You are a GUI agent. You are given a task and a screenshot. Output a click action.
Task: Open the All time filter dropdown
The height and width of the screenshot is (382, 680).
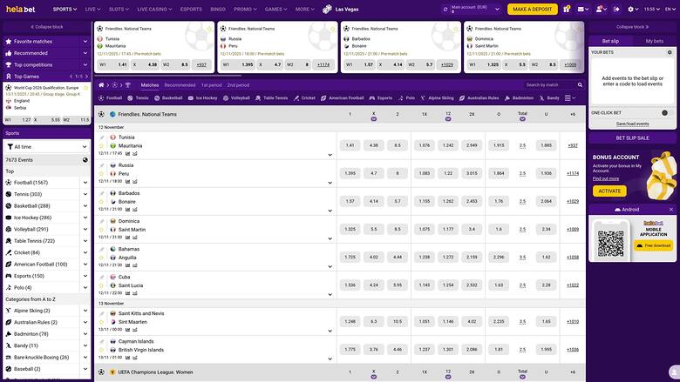(x=47, y=147)
